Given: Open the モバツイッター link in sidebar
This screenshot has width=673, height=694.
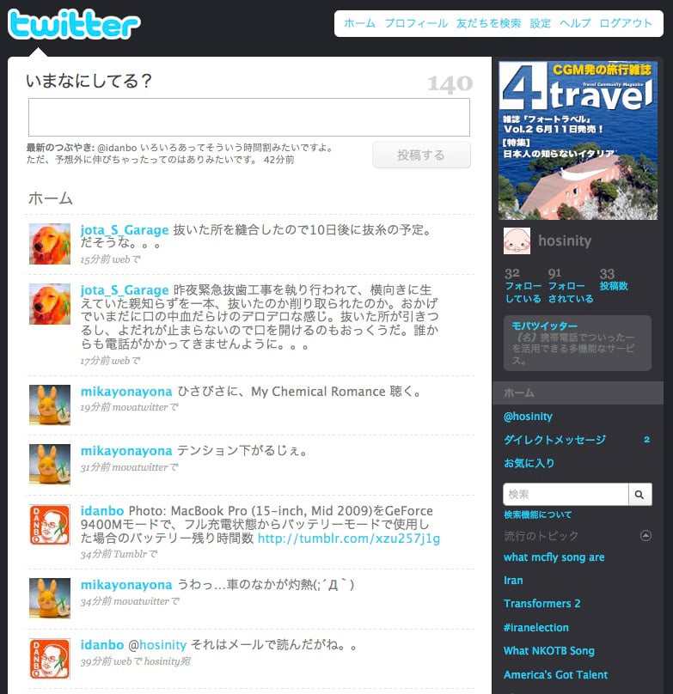Looking at the screenshot, I should coord(545,326).
